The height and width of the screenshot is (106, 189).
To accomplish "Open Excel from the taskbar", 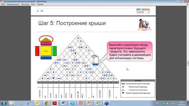I will tap(98, 103).
